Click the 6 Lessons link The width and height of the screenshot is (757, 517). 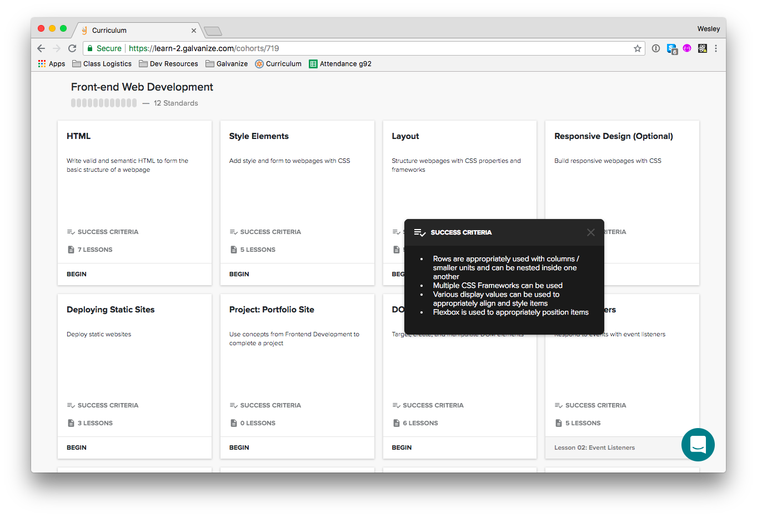pos(415,423)
